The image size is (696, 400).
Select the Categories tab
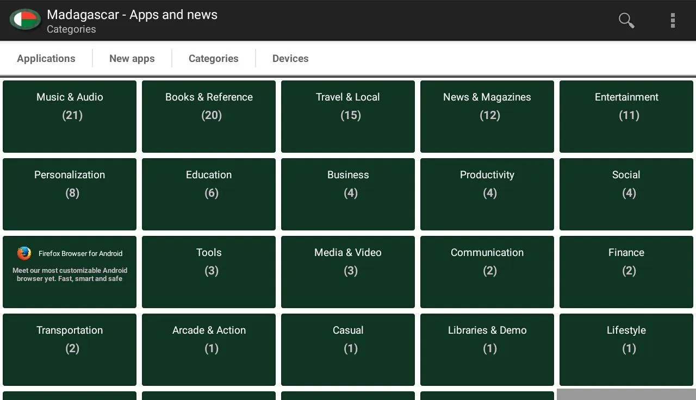[x=214, y=58]
